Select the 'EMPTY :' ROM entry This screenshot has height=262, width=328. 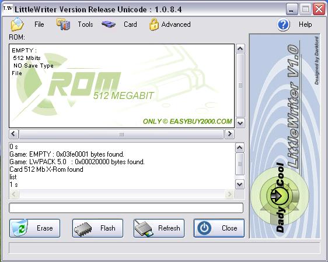[25, 51]
